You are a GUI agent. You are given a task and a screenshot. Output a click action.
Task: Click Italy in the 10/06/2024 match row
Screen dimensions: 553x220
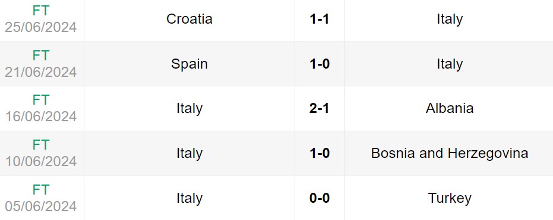[189, 154]
